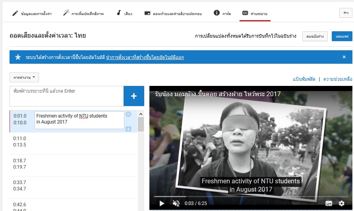Unmute the video volume icon
The image size is (354, 211).
(x=176, y=203)
